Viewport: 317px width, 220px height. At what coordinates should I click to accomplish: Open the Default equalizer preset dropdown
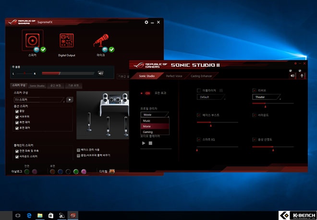pos(211,97)
